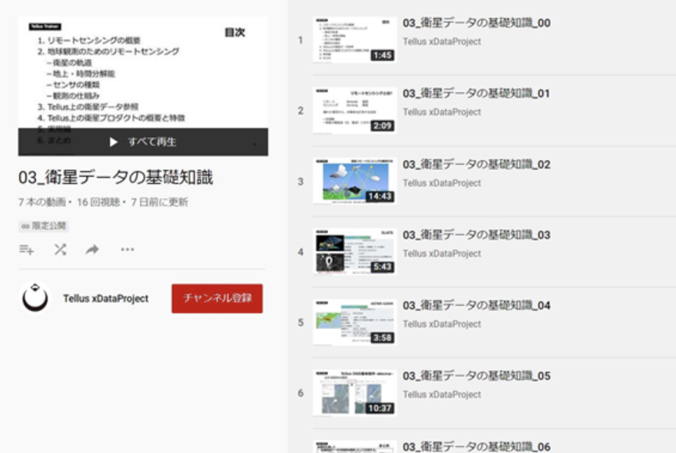This screenshot has height=453, width=676.
Task: Open video thumbnail with 5:43 duration
Action: click(x=354, y=252)
